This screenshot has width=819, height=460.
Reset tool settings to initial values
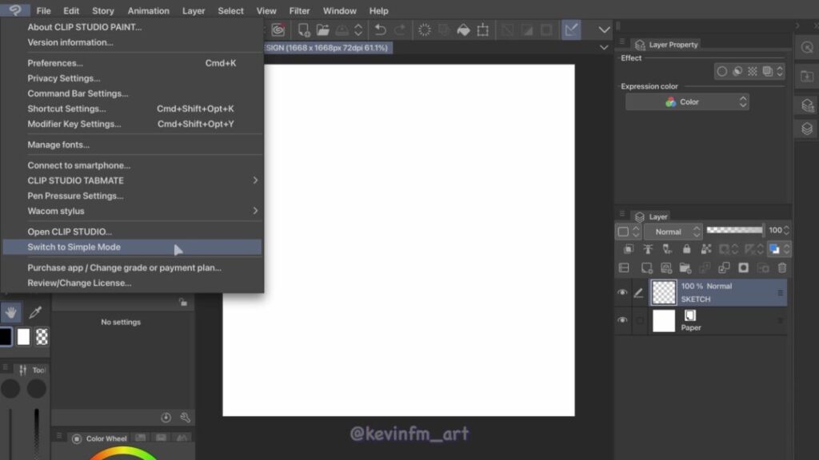tap(166, 417)
